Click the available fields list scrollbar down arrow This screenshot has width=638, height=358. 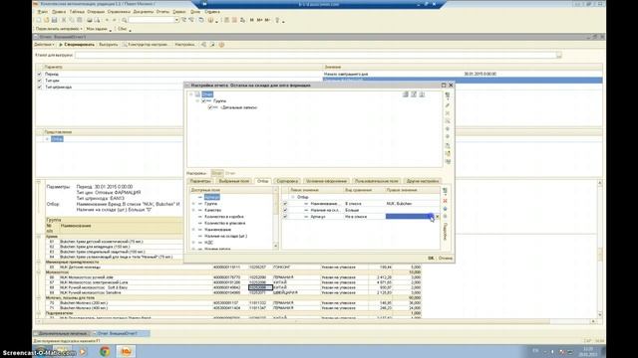pyautogui.click(x=276, y=246)
